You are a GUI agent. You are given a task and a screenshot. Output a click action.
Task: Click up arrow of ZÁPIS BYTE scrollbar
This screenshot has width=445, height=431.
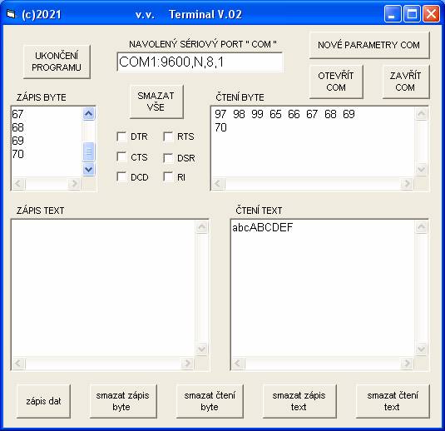tap(88, 114)
